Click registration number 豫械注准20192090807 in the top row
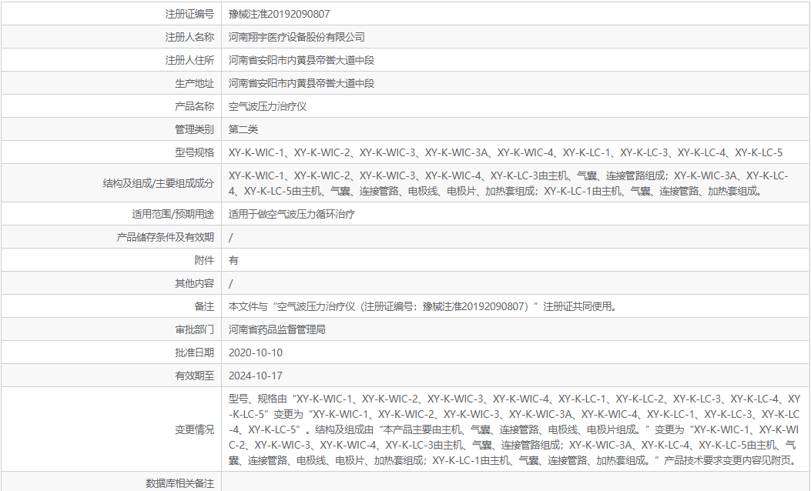The width and height of the screenshot is (811, 491). (x=279, y=14)
